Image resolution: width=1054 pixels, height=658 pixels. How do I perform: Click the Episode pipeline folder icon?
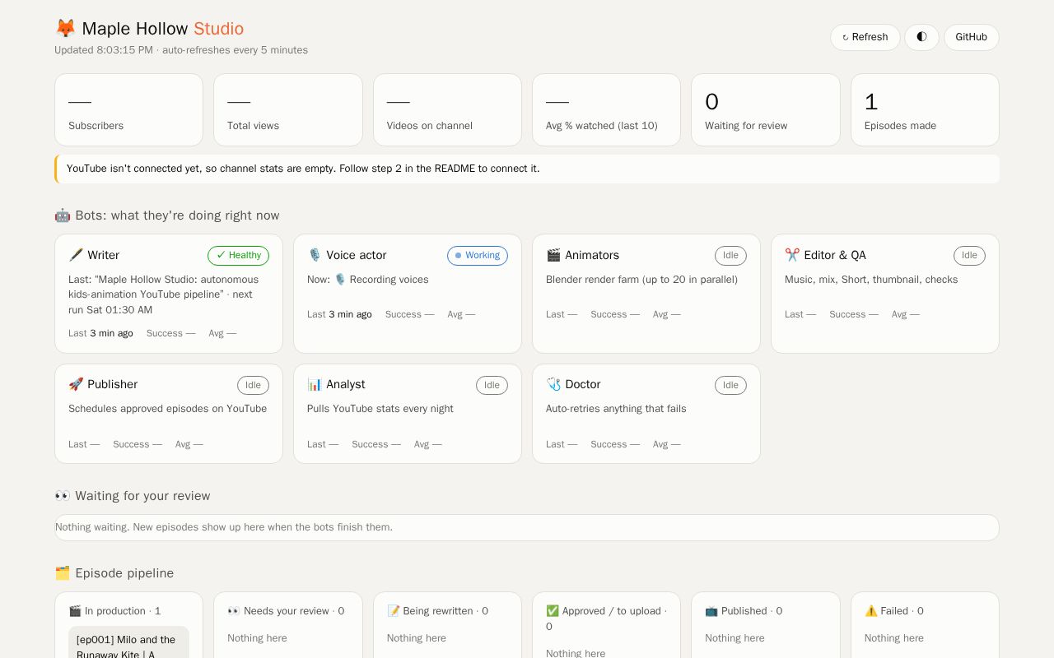tap(63, 573)
